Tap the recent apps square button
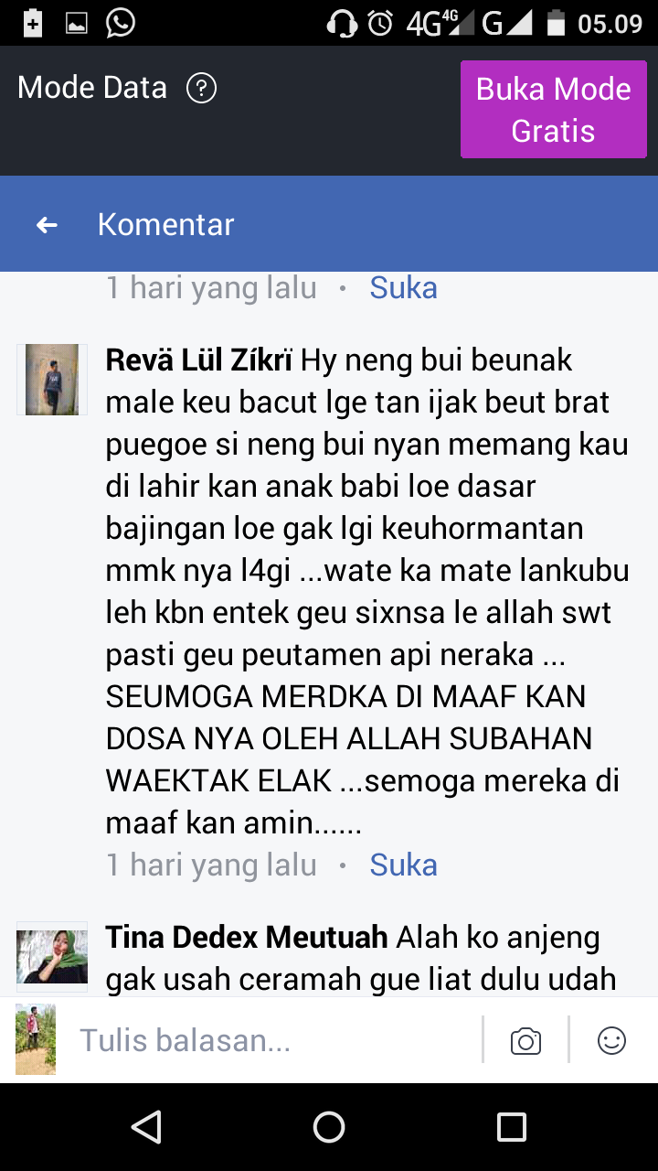Screen dimensions: 658x1171 (x=512, y=1127)
